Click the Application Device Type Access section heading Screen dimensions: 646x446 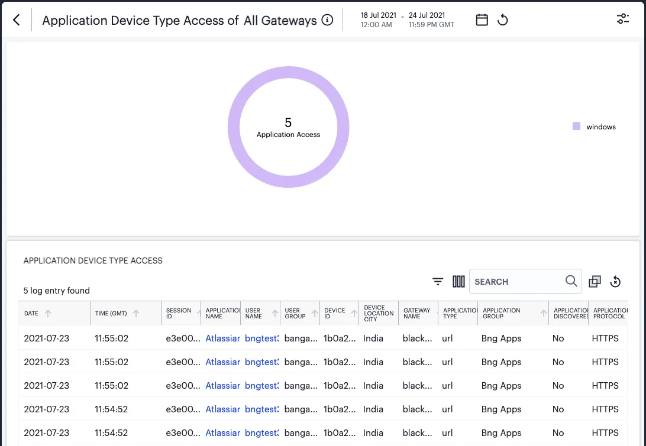pyautogui.click(x=93, y=261)
